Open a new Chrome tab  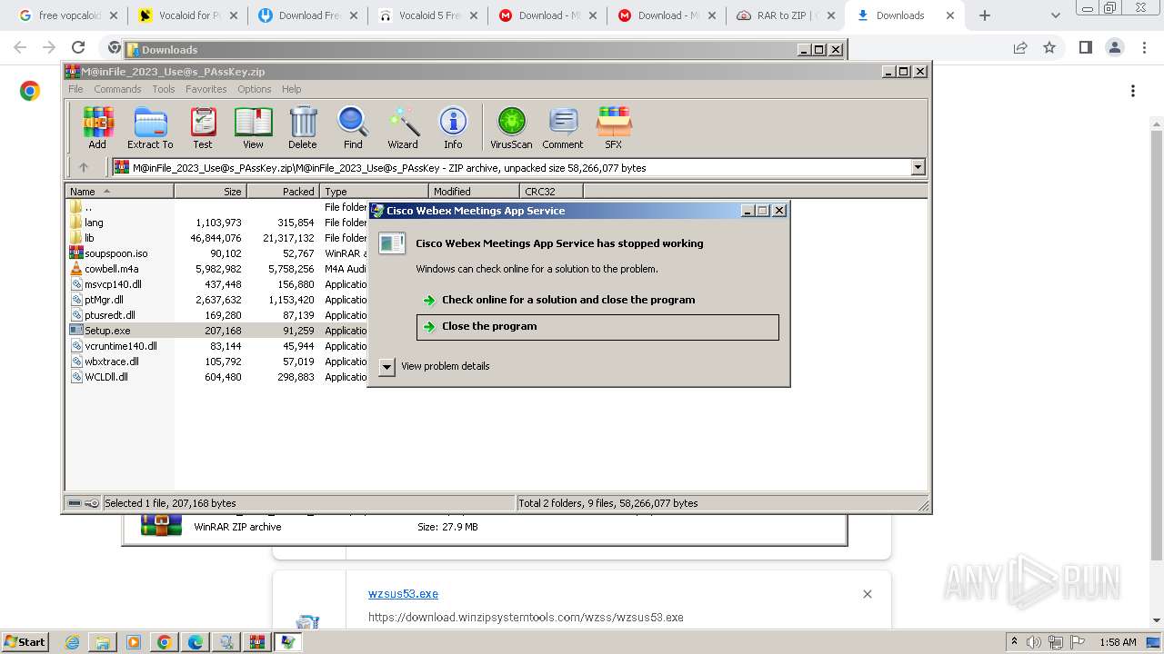click(984, 15)
